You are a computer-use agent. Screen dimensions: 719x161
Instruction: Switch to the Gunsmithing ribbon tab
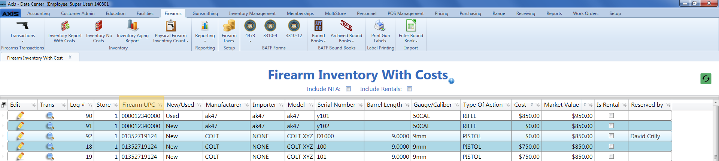pyautogui.click(x=205, y=13)
